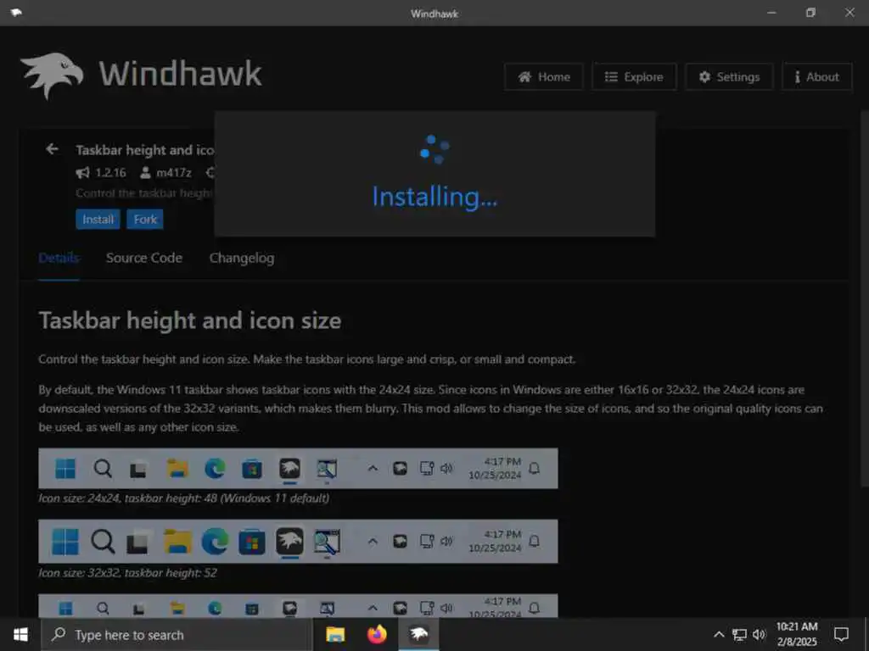Click the volume speaker icon in tray

[760, 634]
